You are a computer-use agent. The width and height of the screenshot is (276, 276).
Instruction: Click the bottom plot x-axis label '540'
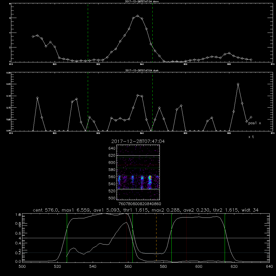(x=93, y=267)
